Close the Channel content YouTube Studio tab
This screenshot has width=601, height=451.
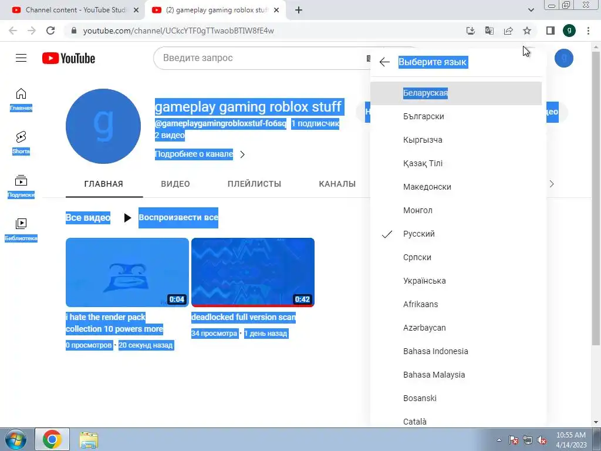[x=136, y=11]
